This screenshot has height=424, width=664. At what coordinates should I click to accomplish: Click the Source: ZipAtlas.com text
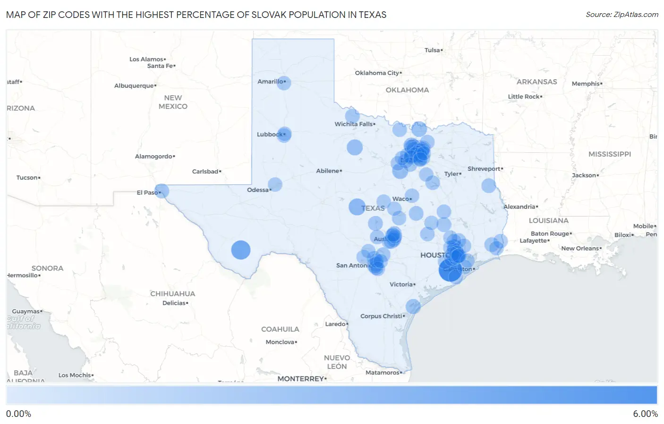622,15
